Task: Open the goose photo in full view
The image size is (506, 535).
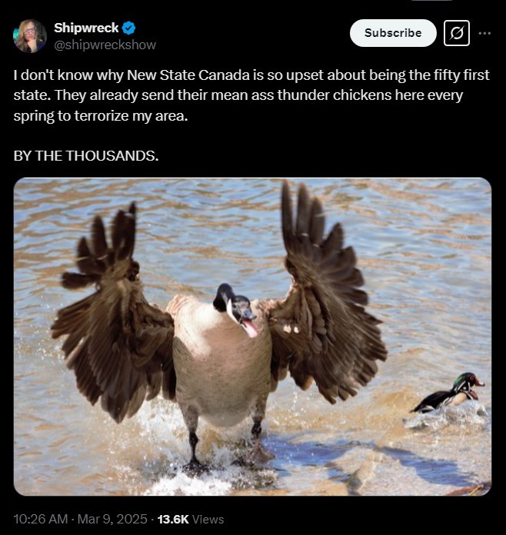Action: point(252,337)
